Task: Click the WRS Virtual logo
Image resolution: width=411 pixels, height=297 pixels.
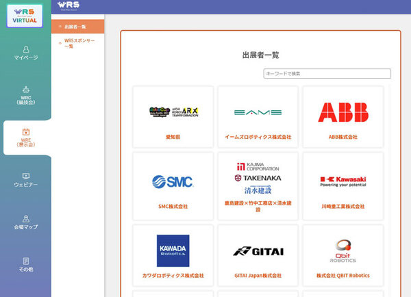Action: click(24, 14)
